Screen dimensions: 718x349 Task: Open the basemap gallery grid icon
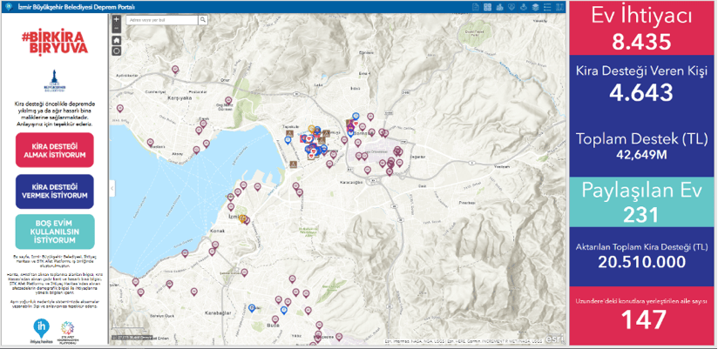488,7
